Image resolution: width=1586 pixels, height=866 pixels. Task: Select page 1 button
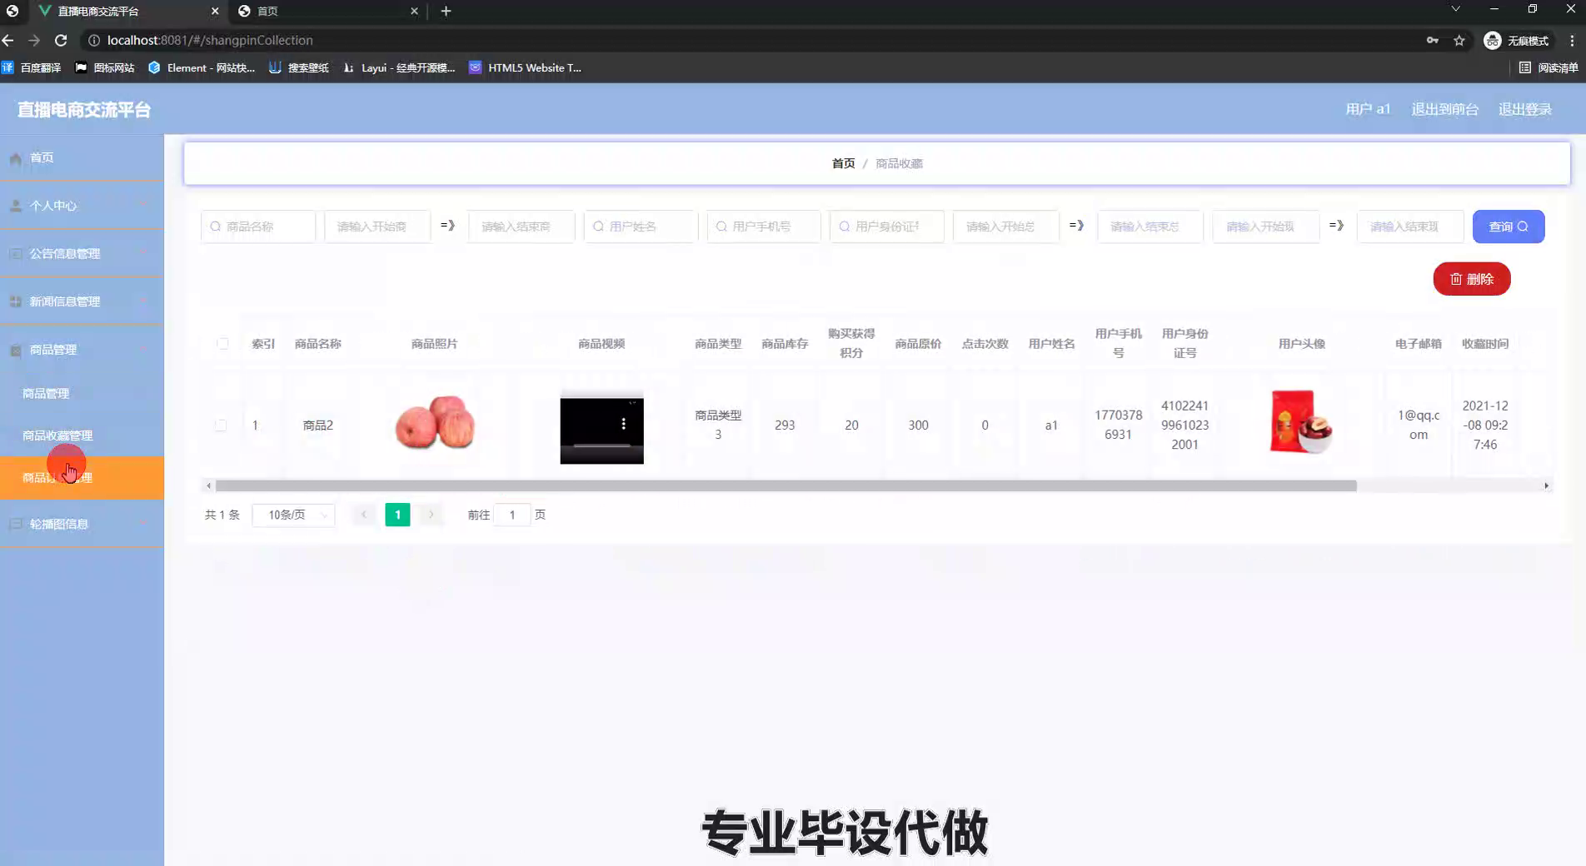pos(397,515)
